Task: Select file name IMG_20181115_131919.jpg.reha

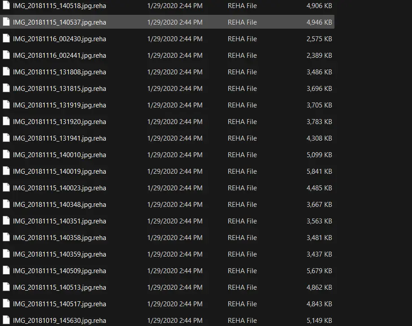Action: 60,105
